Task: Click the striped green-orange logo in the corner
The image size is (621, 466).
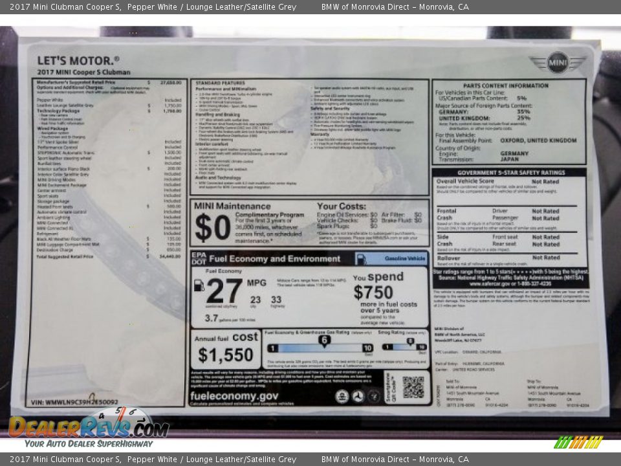Action: click(x=578, y=443)
